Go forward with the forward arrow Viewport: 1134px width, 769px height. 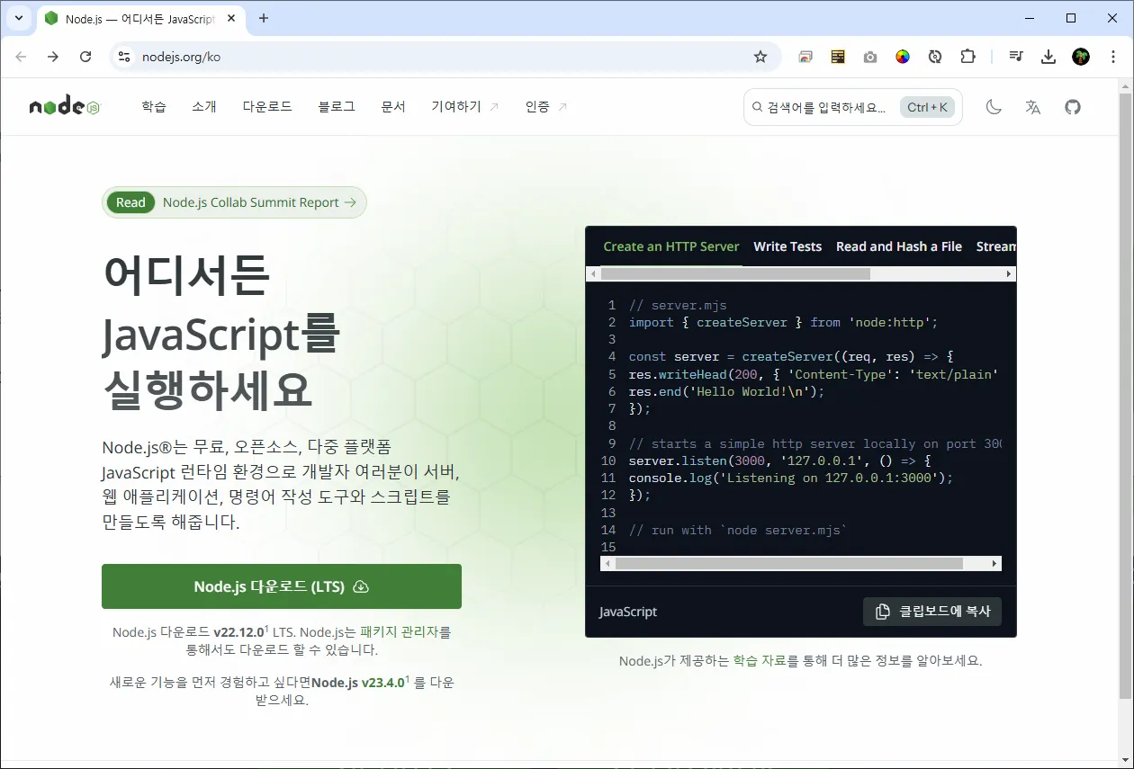pyautogui.click(x=53, y=57)
